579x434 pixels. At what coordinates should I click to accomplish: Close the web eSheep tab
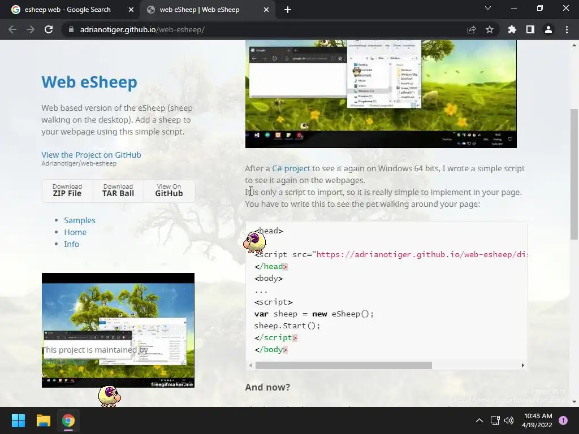tap(266, 10)
